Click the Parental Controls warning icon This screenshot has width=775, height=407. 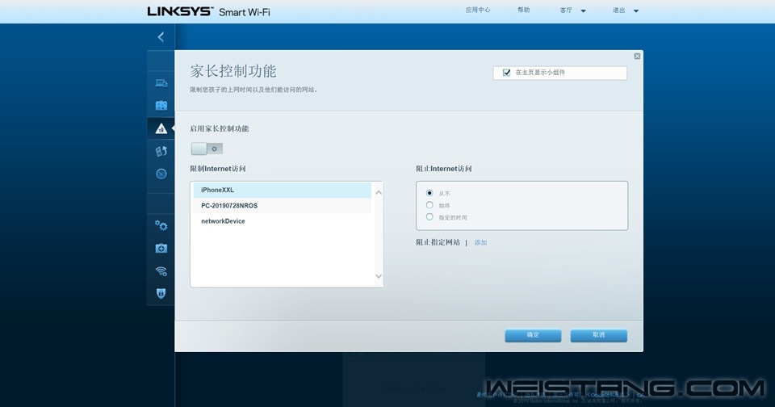click(161, 128)
